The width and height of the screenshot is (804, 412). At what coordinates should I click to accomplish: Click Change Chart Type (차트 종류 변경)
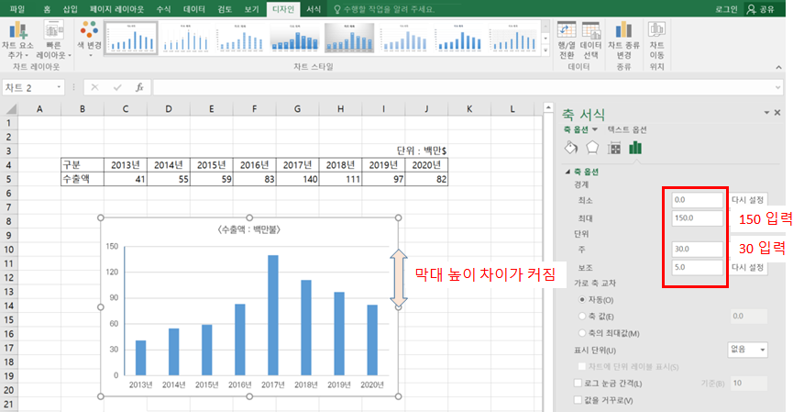pyautogui.click(x=623, y=40)
